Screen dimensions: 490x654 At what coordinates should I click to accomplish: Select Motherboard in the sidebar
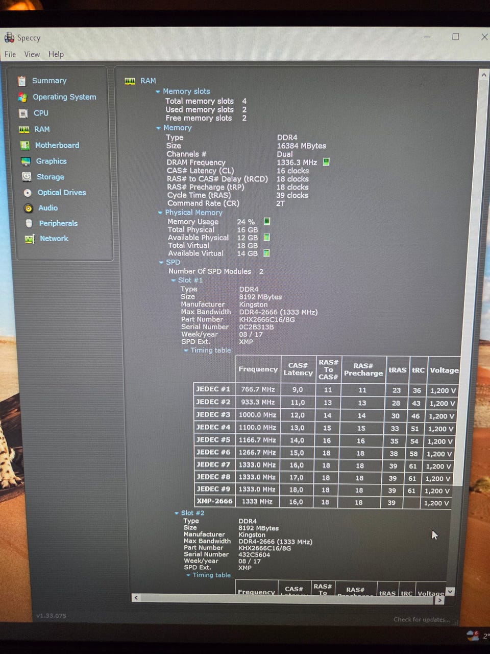[57, 146]
